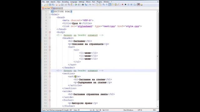This screenshot has width=200, height=112.
Task: Click the INS mode indicator in the status bar
Action: click(x=154, y=110)
